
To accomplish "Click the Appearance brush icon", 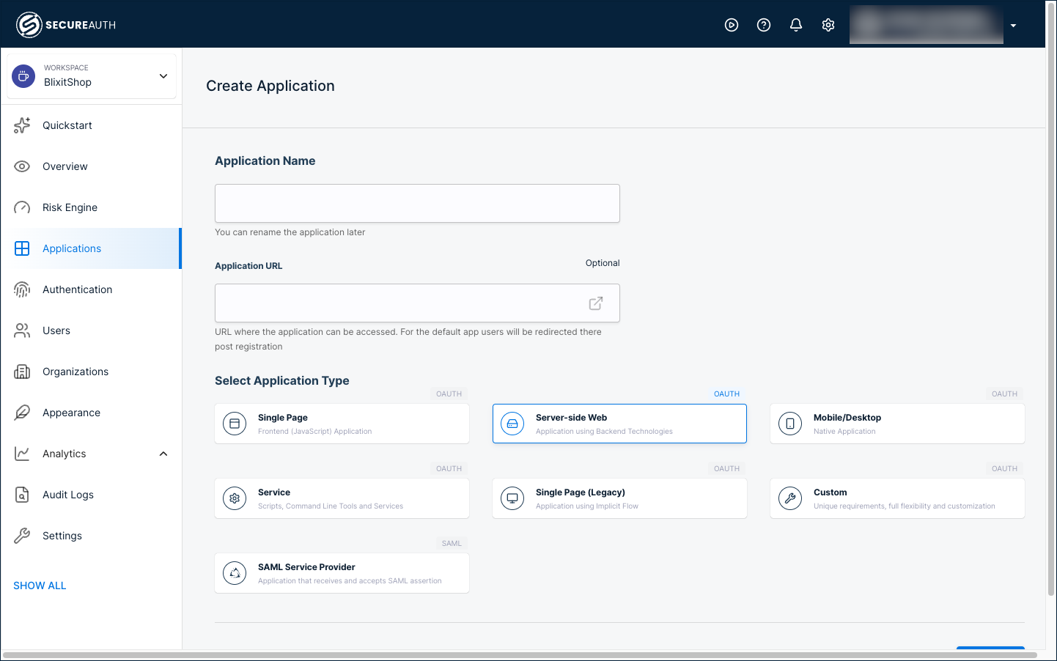I will pyautogui.click(x=22, y=413).
